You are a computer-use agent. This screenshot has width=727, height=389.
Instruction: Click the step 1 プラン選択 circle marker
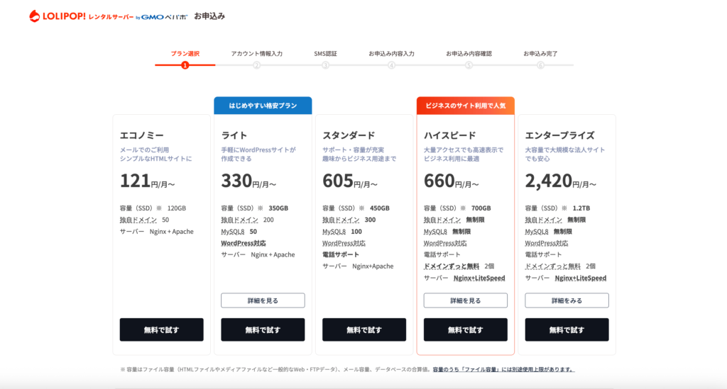tap(185, 65)
